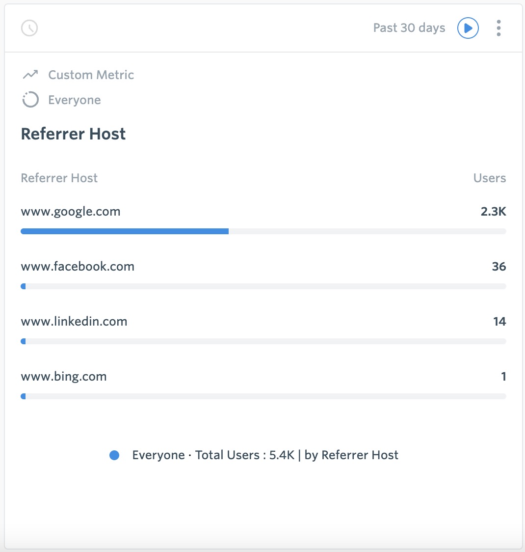Click the blue google.com progress bar
525x552 pixels.
pyautogui.click(x=125, y=231)
